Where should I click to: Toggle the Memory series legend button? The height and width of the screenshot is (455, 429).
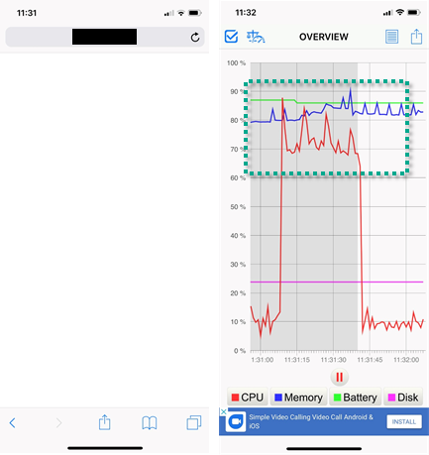(298, 398)
